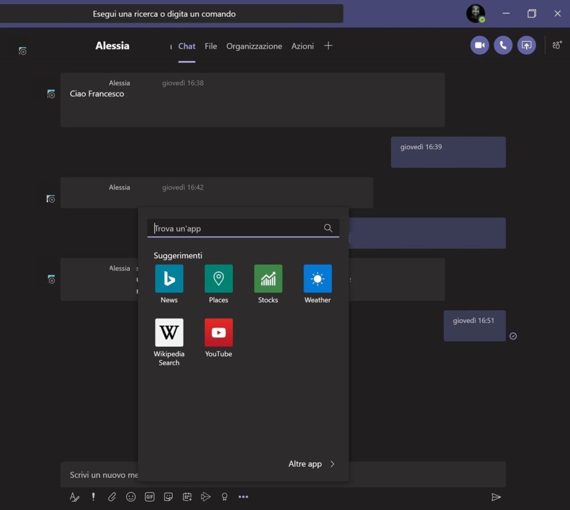Image resolution: width=570 pixels, height=510 pixels.
Task: Start an audio call with Alessia
Action: coord(503,46)
